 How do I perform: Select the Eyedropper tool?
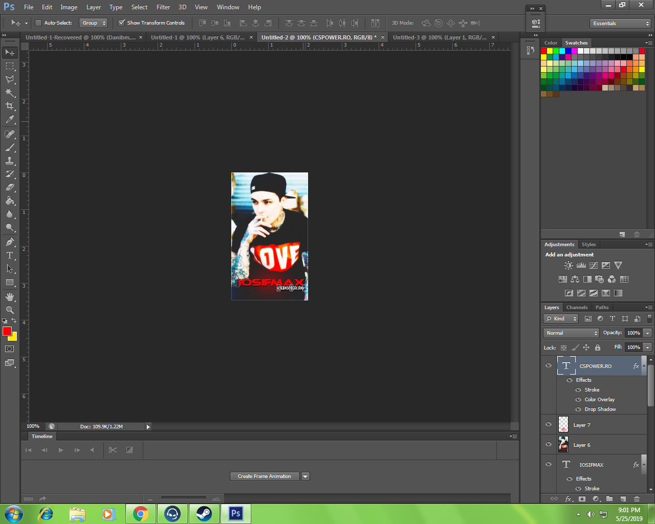click(10, 119)
